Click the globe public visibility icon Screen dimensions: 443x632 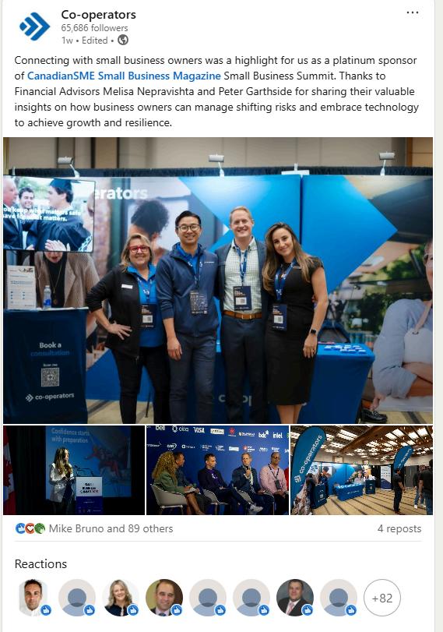[x=123, y=40]
